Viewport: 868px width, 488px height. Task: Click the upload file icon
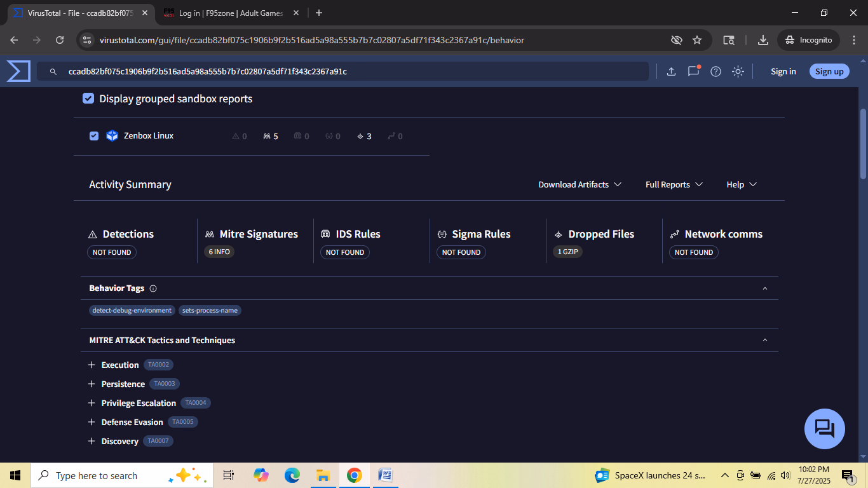(671, 72)
